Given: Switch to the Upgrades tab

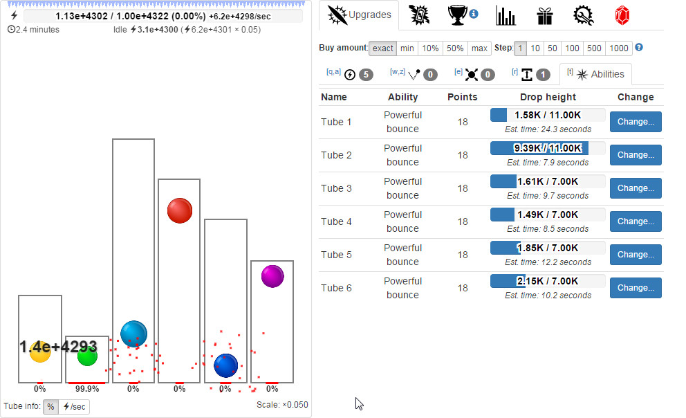Looking at the screenshot, I should [x=359, y=15].
